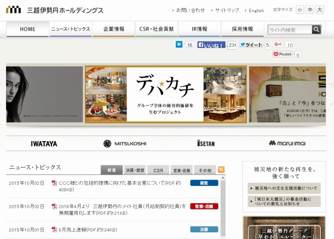
Task: Open the デパカチ center banner
Action: point(166,94)
